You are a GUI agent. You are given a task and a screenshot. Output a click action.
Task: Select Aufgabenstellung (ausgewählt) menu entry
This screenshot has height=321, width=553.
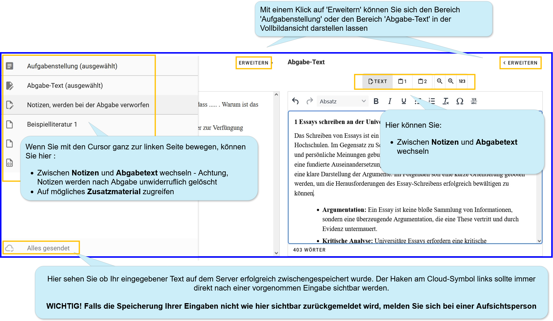(x=101, y=66)
